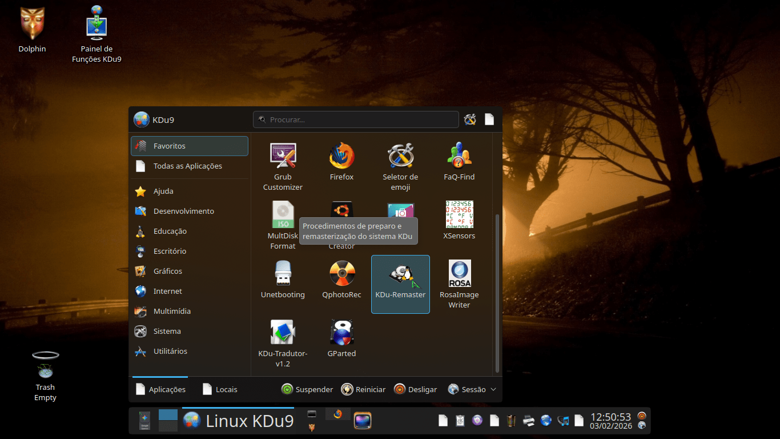Expand the Sessão dropdown
Image resolution: width=780 pixels, height=439 pixels.
click(x=472, y=389)
